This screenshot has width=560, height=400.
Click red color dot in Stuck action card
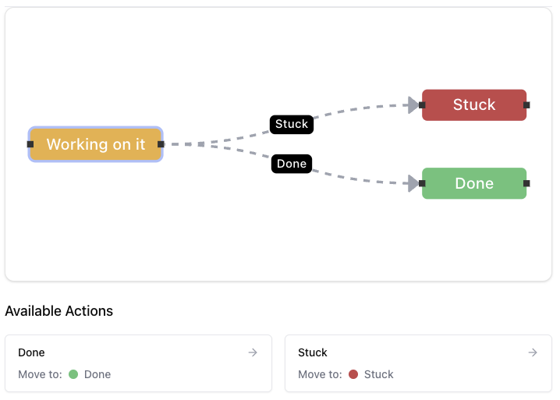pyautogui.click(x=353, y=374)
